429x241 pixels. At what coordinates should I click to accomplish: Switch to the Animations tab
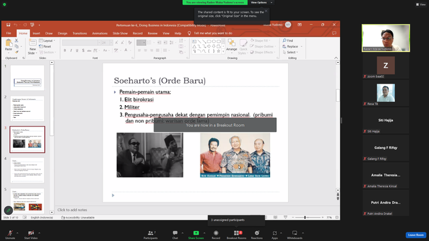[x=100, y=33]
